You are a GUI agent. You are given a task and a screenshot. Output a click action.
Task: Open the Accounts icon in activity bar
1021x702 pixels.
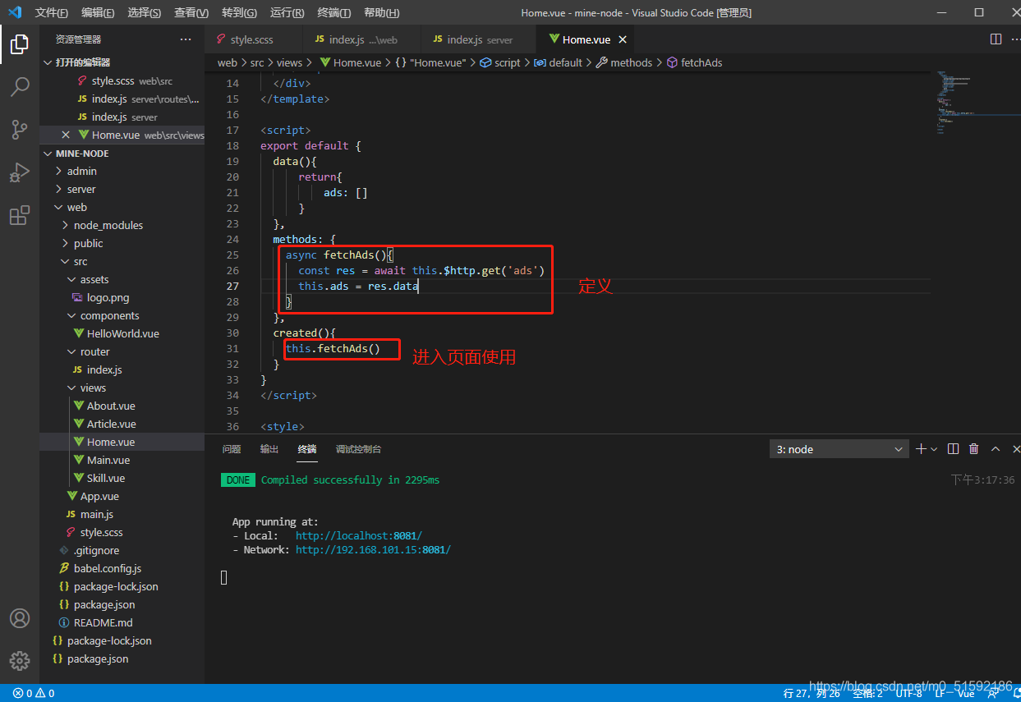pos(20,618)
